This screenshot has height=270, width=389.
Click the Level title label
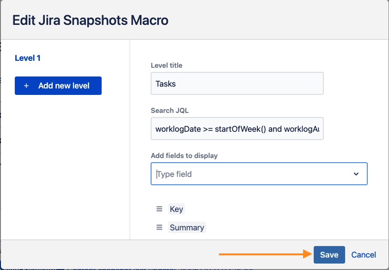(x=166, y=65)
